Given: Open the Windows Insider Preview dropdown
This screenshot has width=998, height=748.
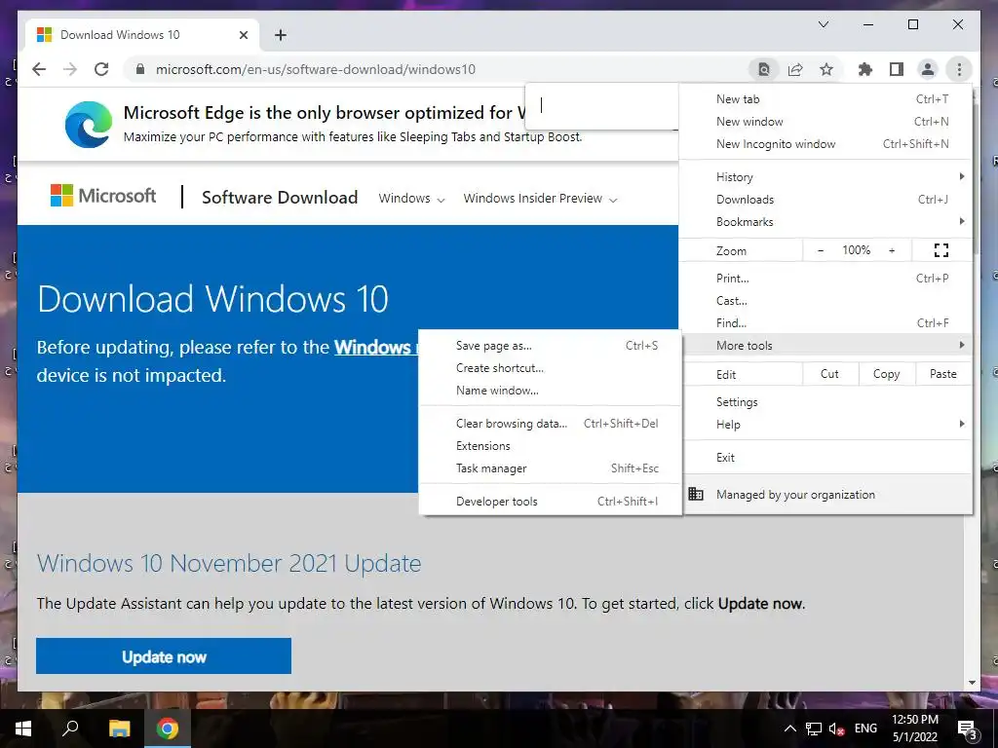Looking at the screenshot, I should pyautogui.click(x=540, y=199).
